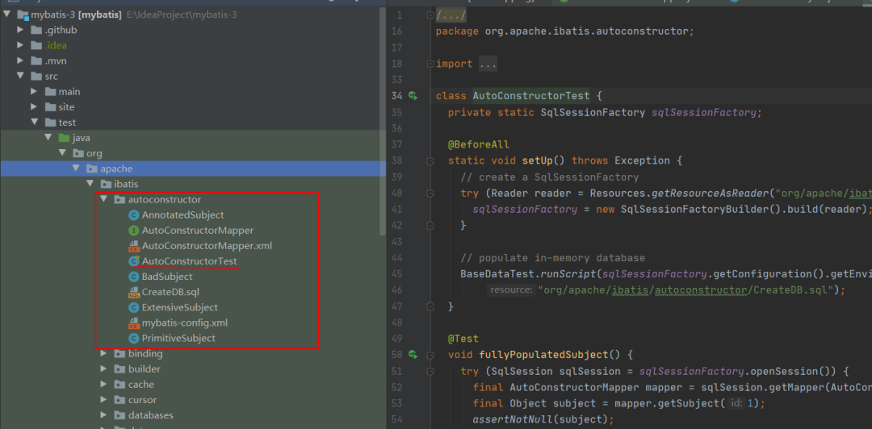Click the autoconstructor package folder icon

coord(119,199)
